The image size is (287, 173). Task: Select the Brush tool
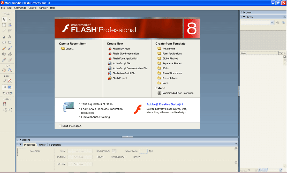coord(10,48)
